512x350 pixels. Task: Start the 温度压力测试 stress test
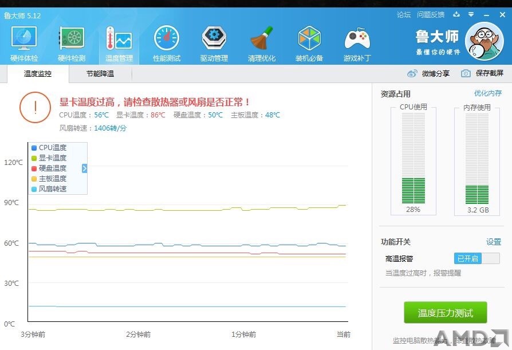(x=446, y=313)
